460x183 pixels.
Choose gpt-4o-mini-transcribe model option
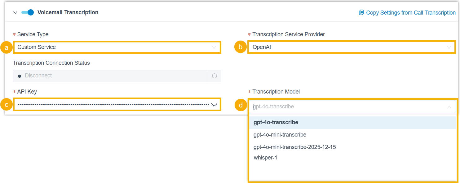click(x=353, y=135)
